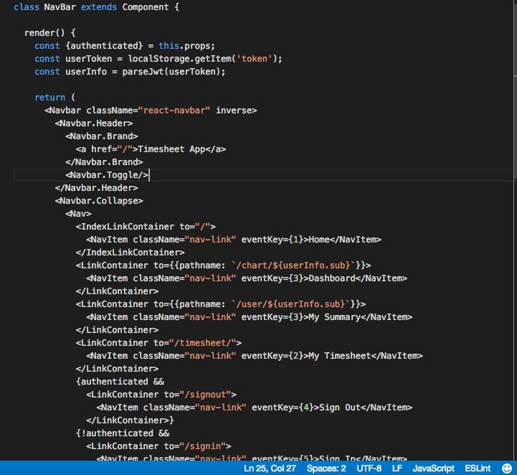Screen dimensions: 517x475
Task: Select the LF end-of-line sequence indicator
Action: (397, 468)
